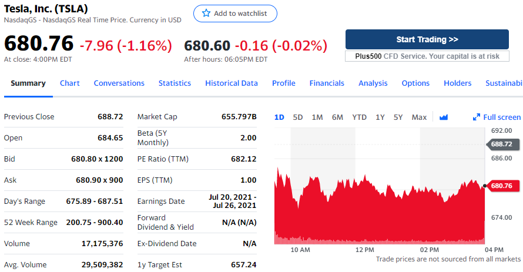
Task: Select the 1D chart range
Action: [279, 117]
